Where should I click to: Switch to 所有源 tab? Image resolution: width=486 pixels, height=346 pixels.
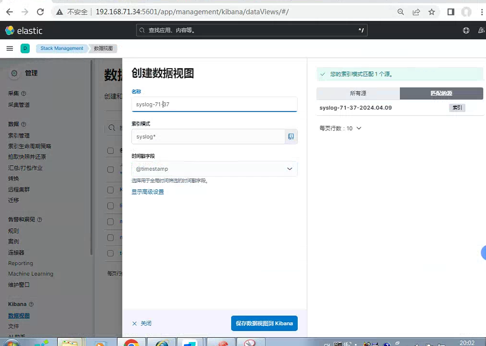358,93
